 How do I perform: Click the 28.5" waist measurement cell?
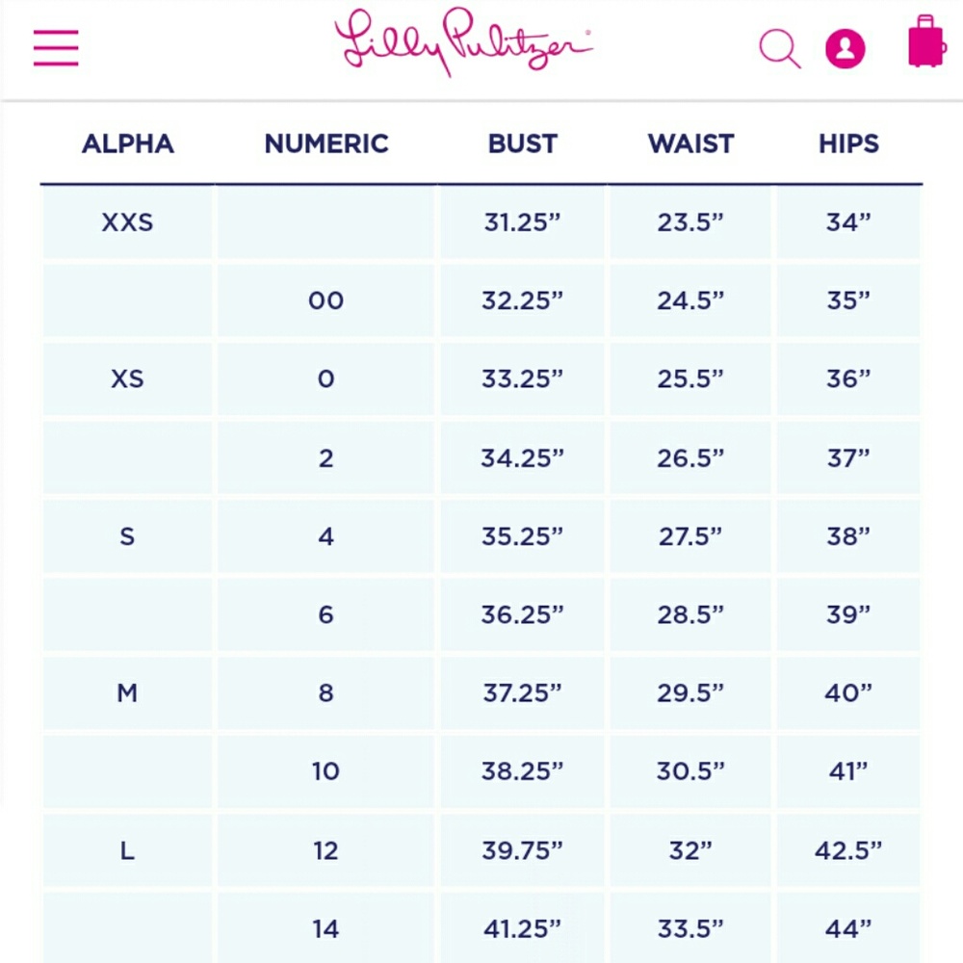coord(690,614)
